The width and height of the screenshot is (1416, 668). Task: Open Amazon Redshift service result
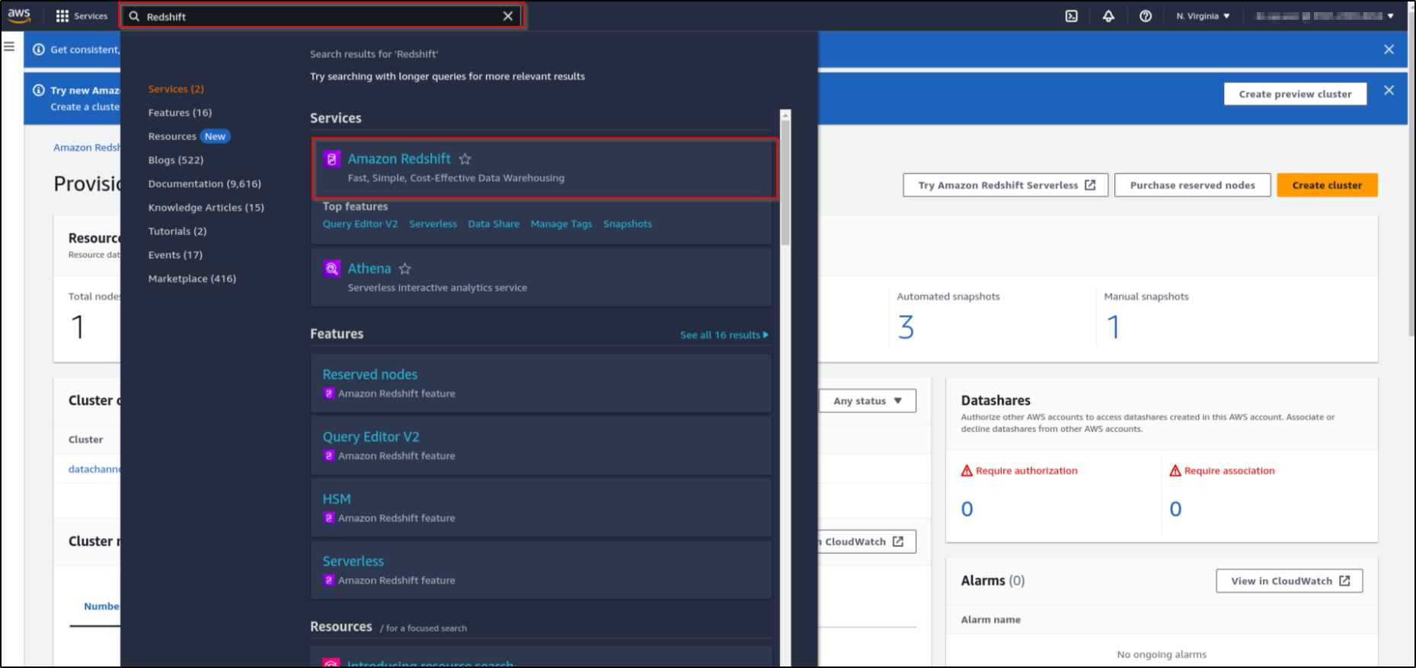(x=399, y=159)
